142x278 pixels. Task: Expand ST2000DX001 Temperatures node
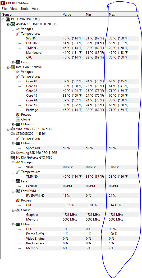[x=13, y=138]
